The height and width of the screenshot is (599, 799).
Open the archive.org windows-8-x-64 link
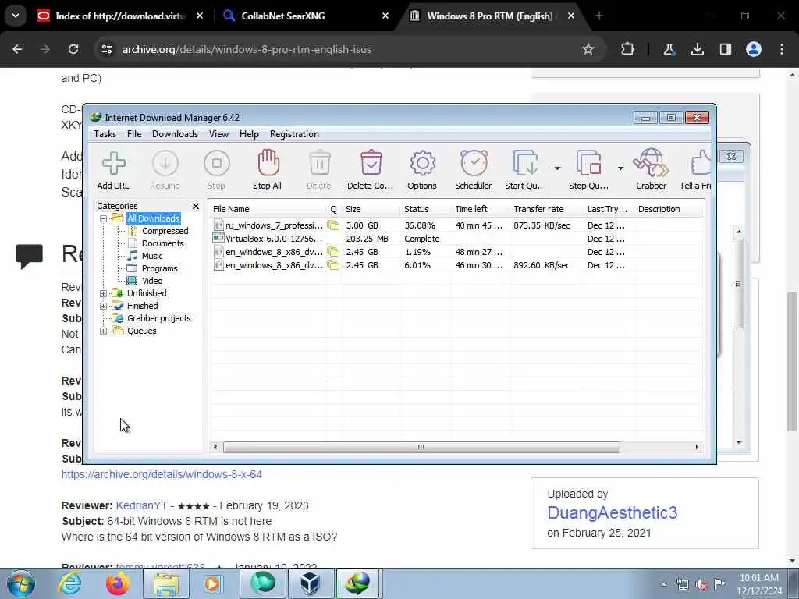point(162,474)
